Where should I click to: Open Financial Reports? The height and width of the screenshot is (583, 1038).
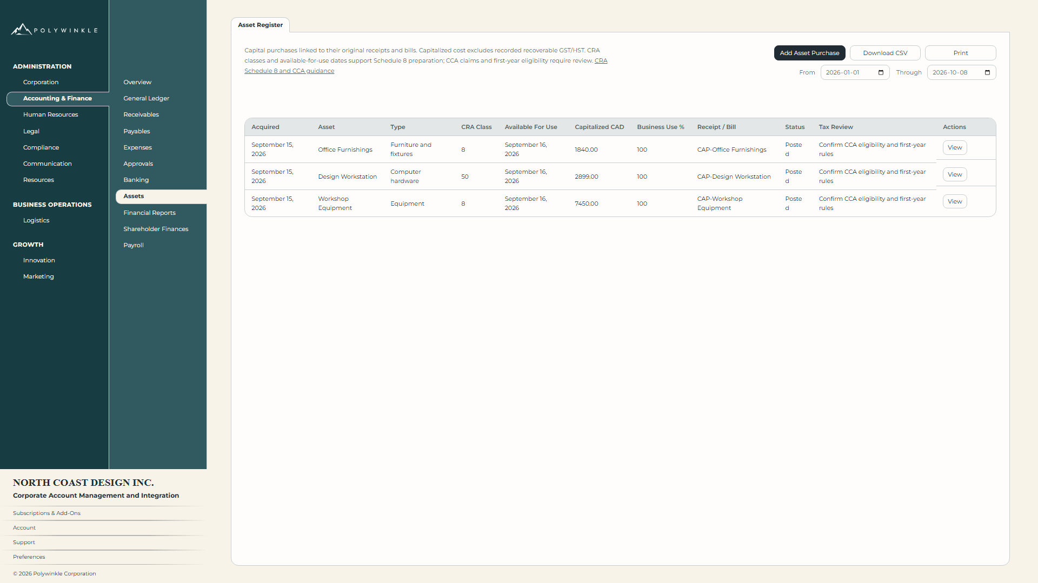149,213
